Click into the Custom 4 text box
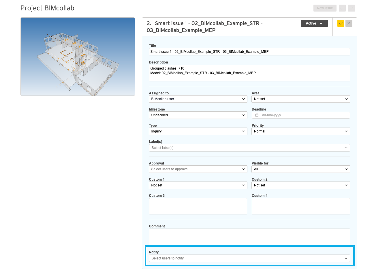374x273 pixels. click(301, 206)
